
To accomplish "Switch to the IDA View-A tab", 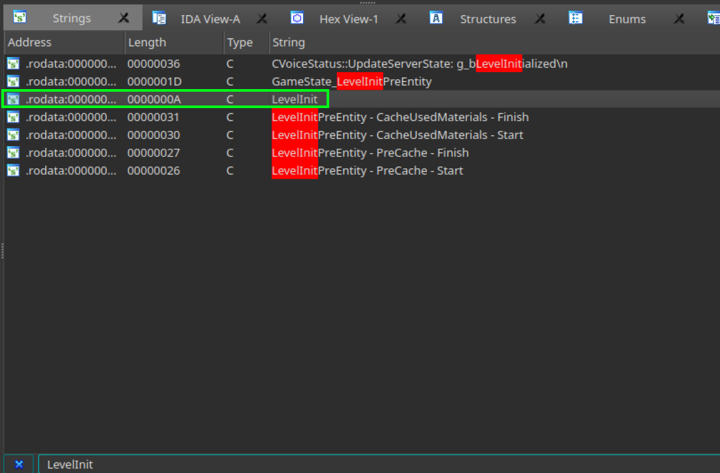I will 210,19.
